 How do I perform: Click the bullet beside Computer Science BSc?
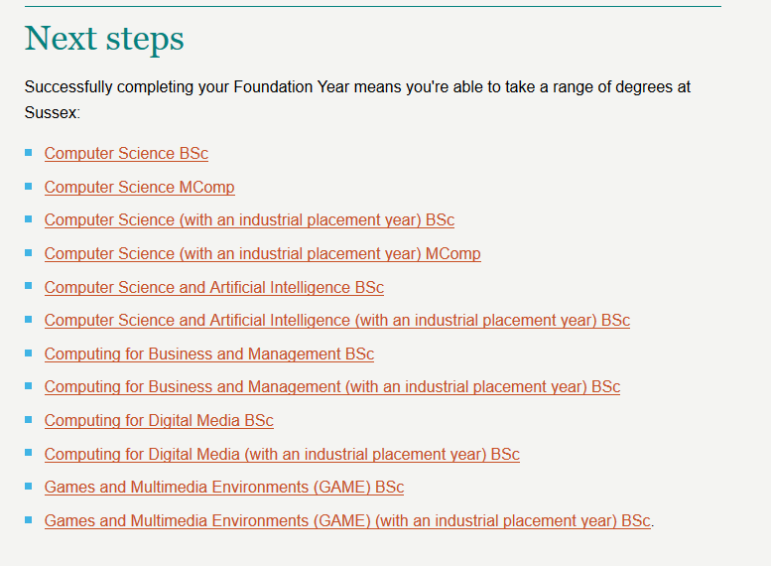coord(29,153)
